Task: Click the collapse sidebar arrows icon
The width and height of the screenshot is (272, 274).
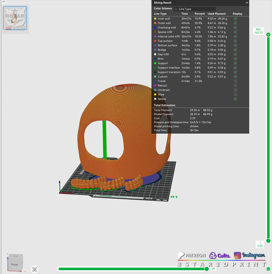Action: (x=4, y=2)
